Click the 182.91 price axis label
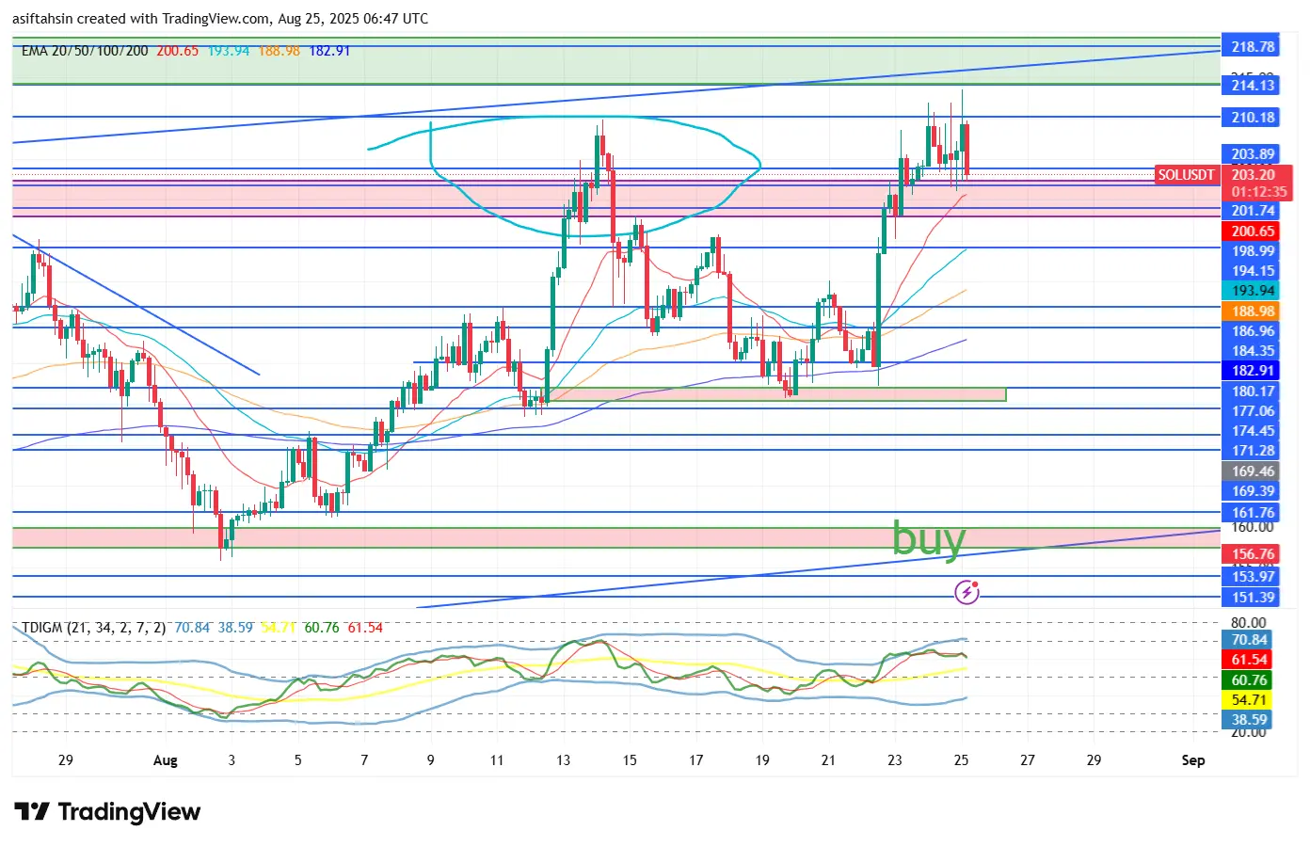The width and height of the screenshot is (1310, 847). 1253,371
